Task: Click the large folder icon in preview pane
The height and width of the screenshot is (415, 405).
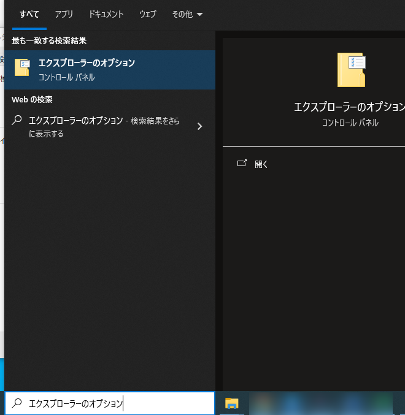Action: [x=351, y=70]
